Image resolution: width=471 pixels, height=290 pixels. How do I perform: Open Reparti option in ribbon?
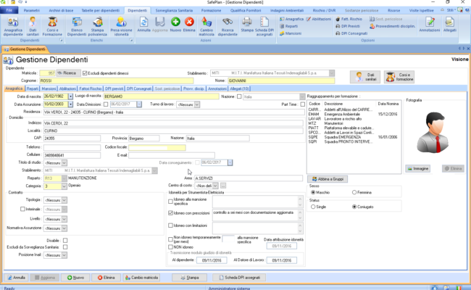(288, 26)
